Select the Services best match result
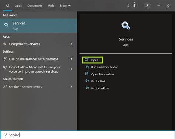This screenshot has width=175, height=139. click(x=38, y=26)
